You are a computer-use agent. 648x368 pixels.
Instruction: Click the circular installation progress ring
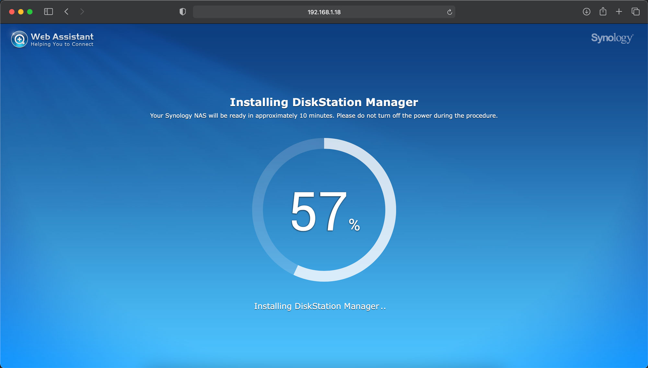[390, 210]
